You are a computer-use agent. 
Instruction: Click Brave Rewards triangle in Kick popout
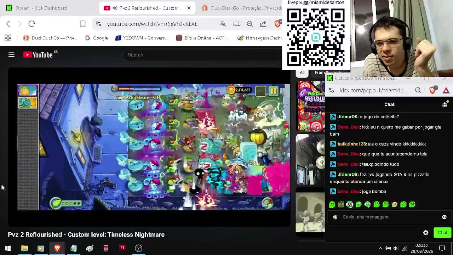pyautogui.click(x=446, y=90)
